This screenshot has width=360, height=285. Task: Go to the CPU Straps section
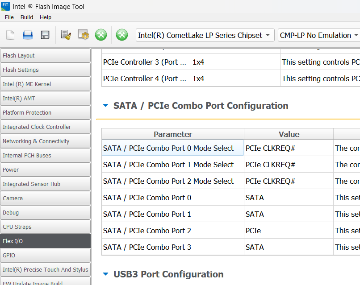point(45,227)
